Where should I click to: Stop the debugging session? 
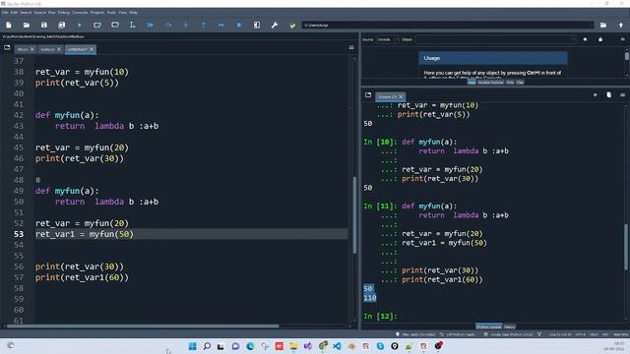pyautogui.click(x=239, y=25)
